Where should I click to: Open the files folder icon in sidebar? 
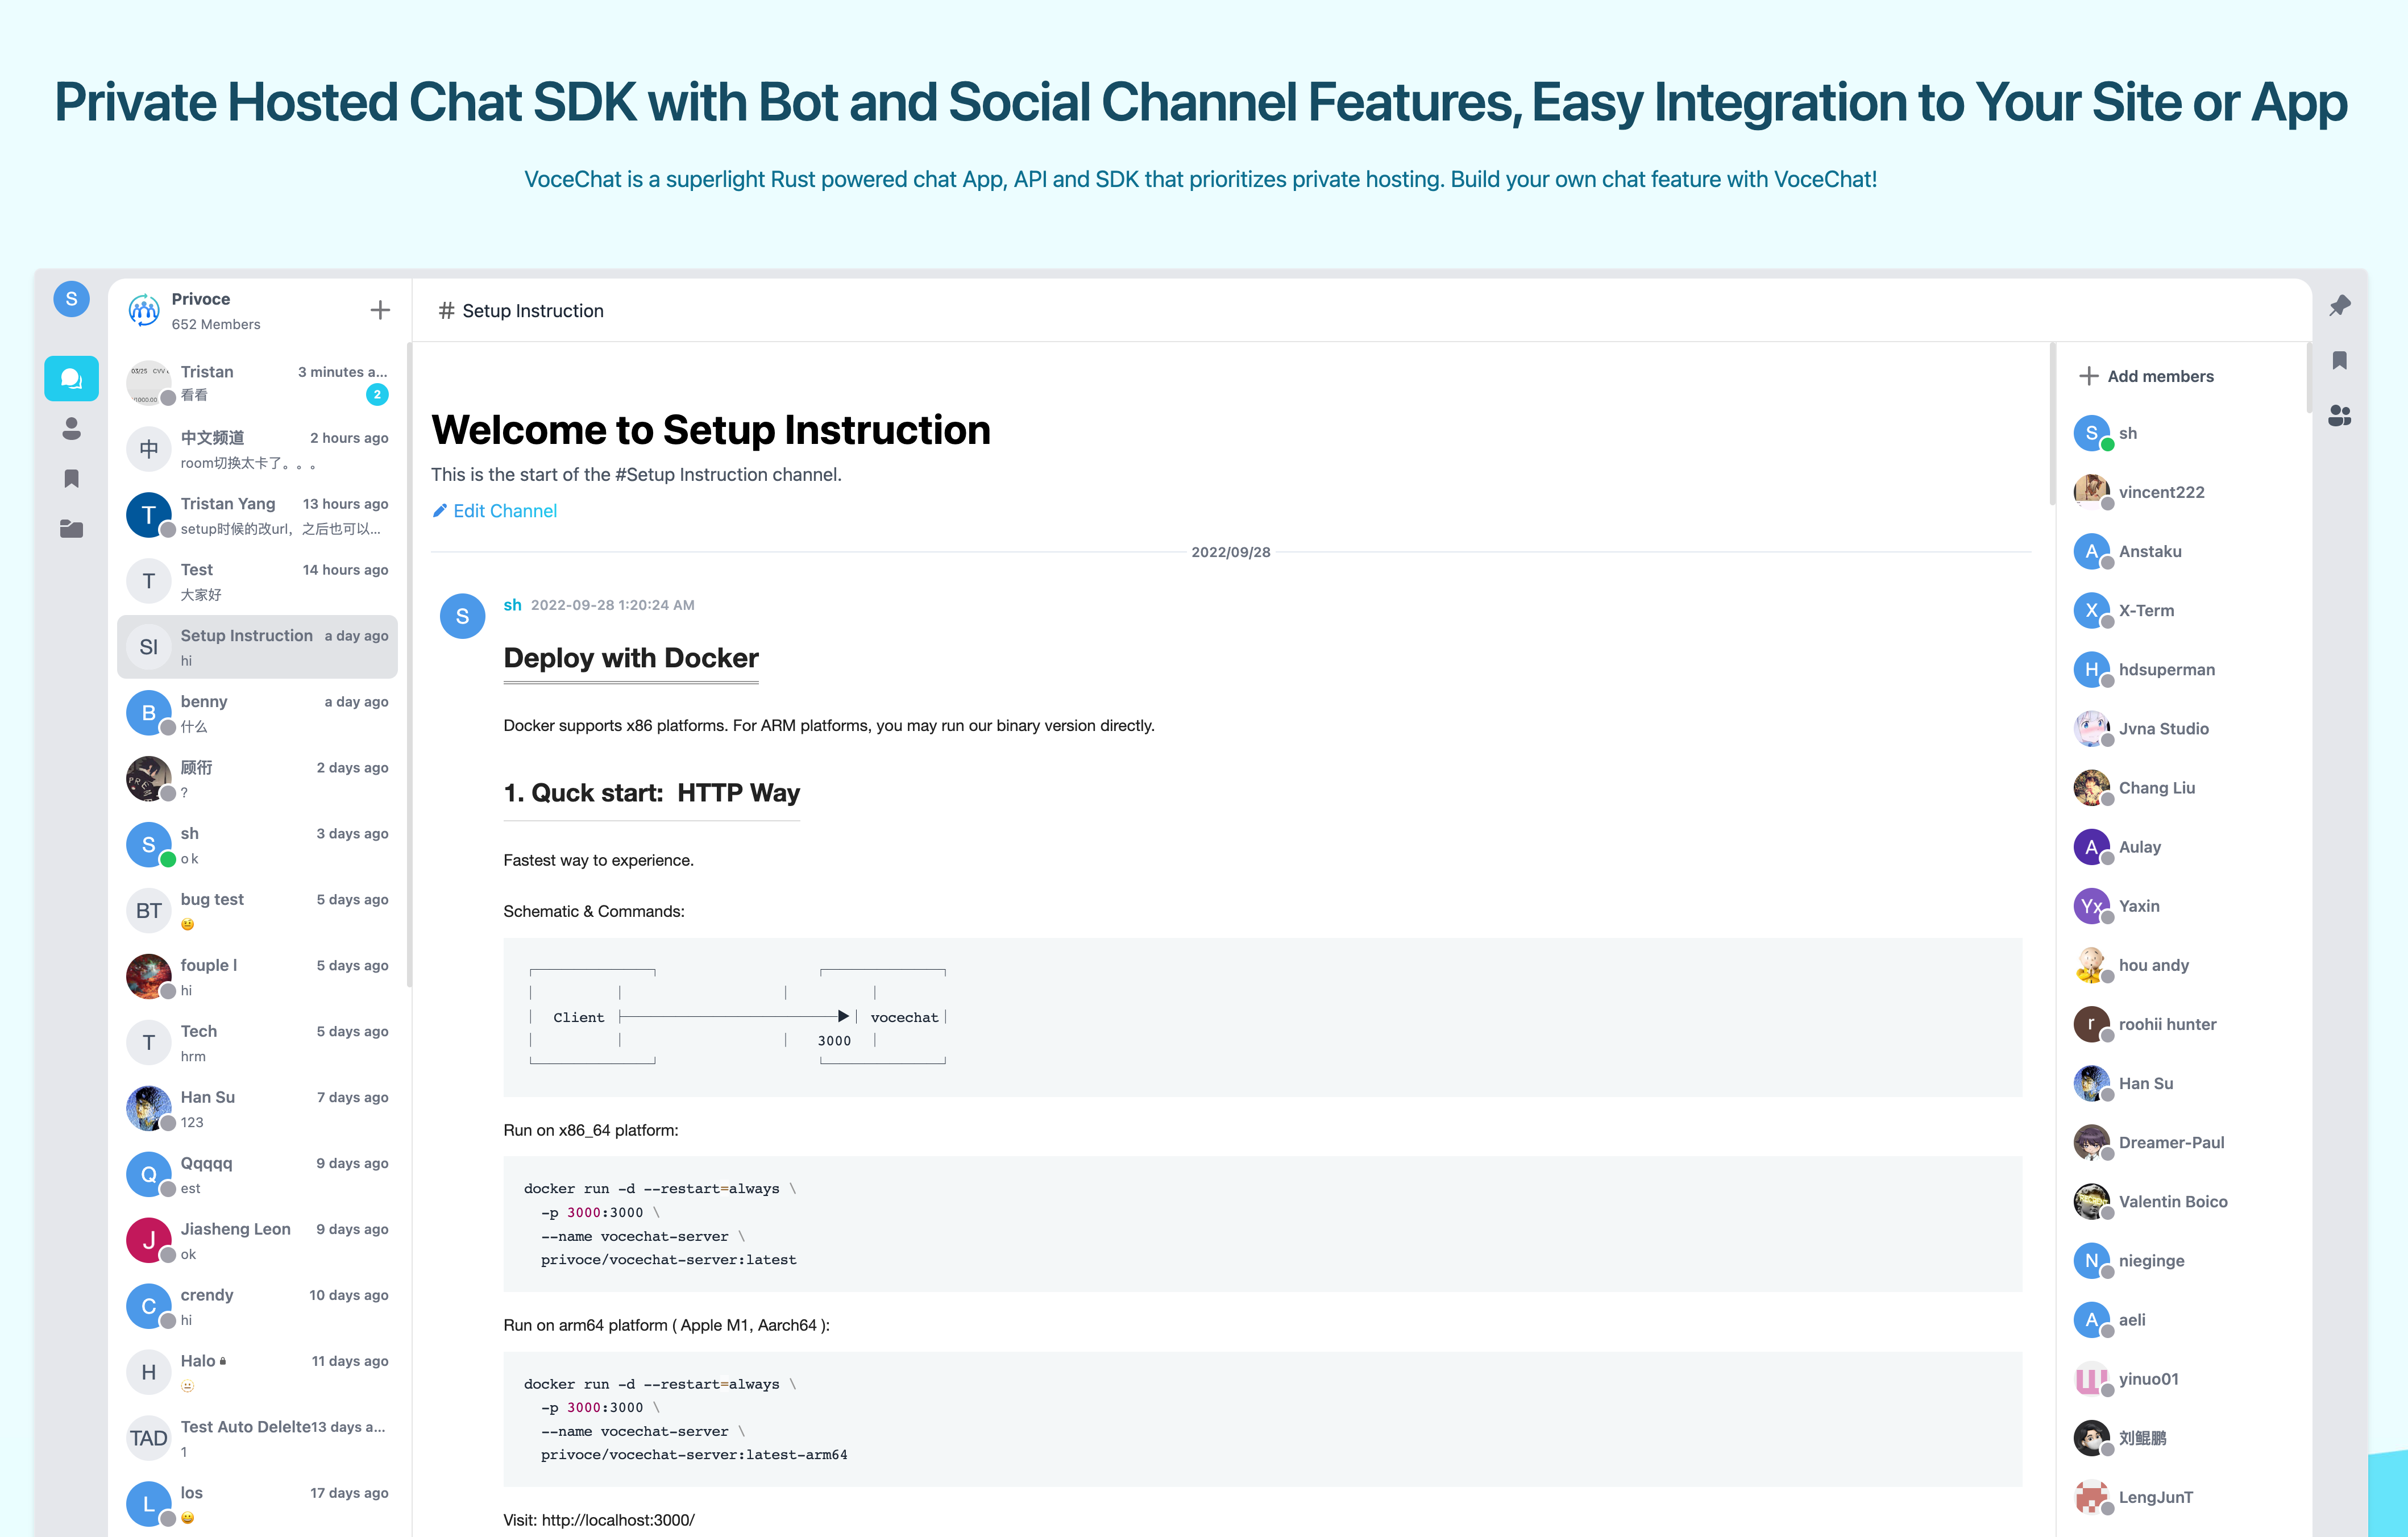(x=71, y=528)
